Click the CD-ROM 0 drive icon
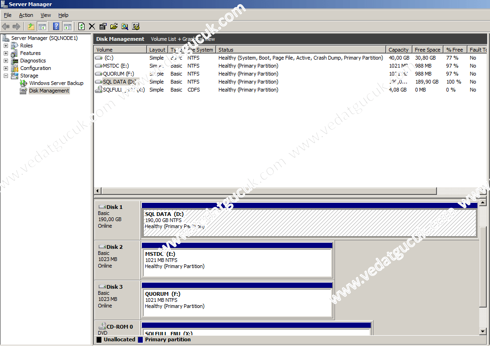490x346 pixels. pyautogui.click(x=102, y=326)
